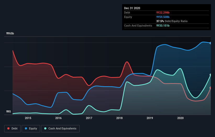Click the 2019 x-axis label
This screenshot has height=137, width=215.
point(150,118)
